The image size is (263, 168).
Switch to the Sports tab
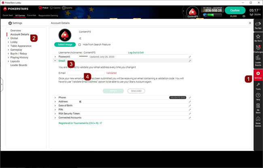(x=67, y=8)
